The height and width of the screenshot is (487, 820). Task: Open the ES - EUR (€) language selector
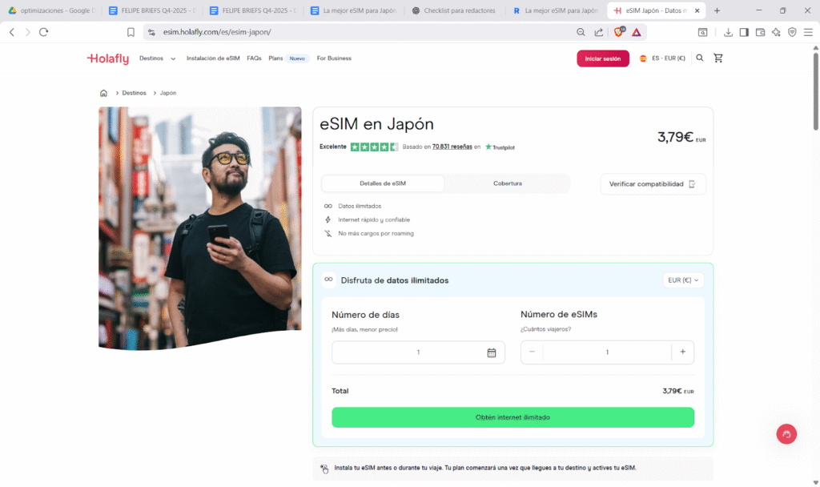coord(662,58)
